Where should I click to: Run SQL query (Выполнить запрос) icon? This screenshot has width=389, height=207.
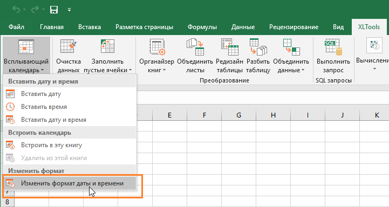pos(333,46)
